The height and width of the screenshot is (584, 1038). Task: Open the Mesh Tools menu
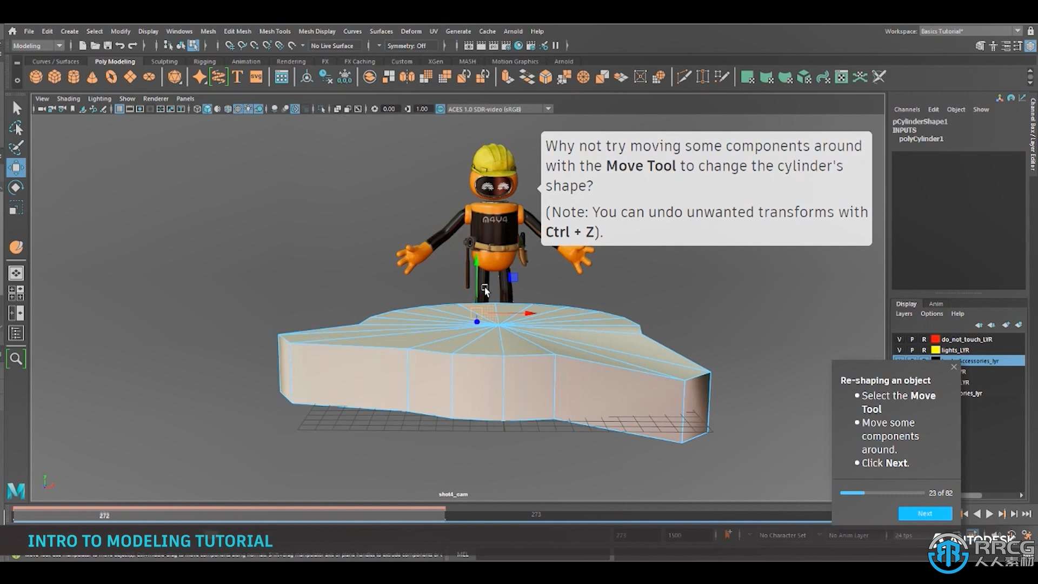point(275,31)
